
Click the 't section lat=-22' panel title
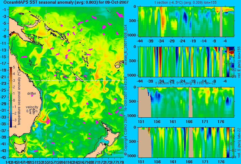click(185, 83)
